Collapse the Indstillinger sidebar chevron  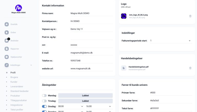31,65
